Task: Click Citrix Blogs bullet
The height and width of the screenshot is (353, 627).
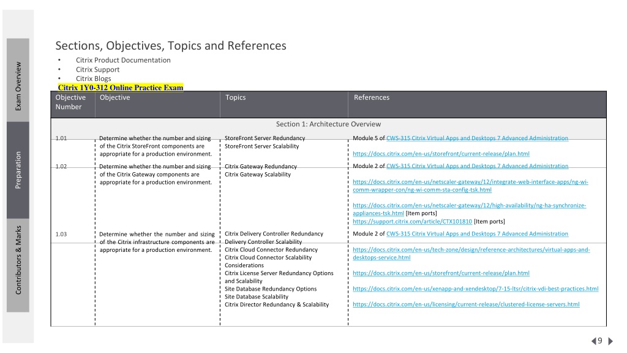Action: [94, 78]
